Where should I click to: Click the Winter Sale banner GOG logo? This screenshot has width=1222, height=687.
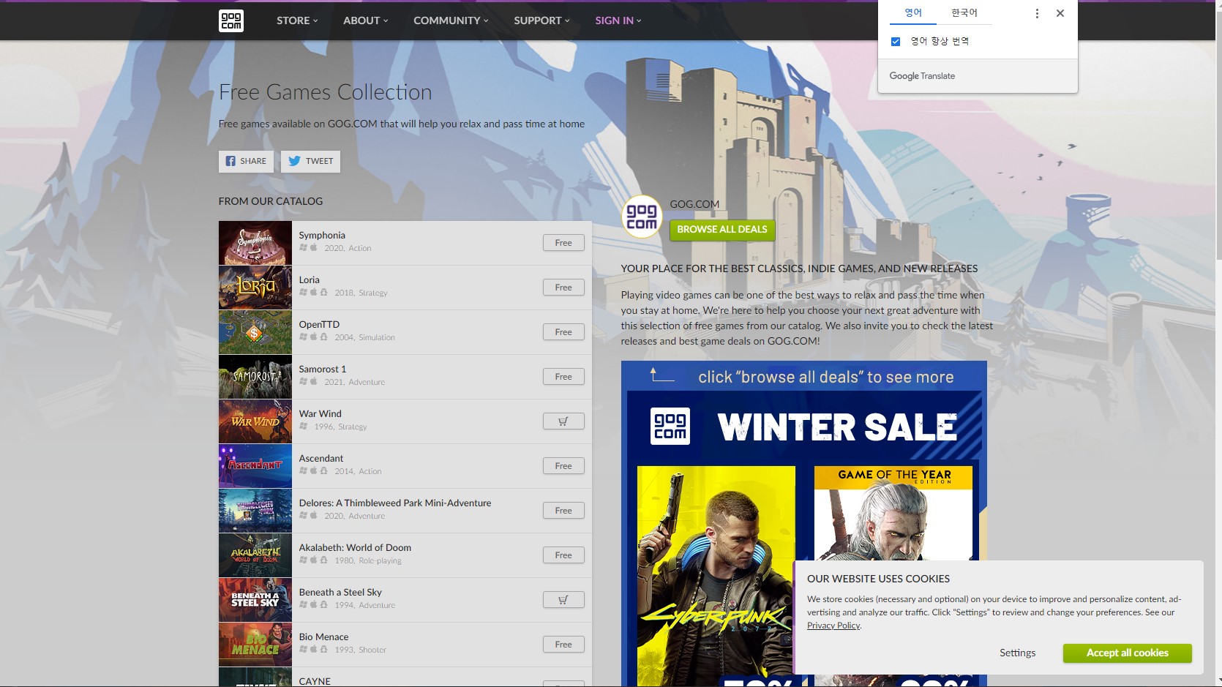tap(670, 427)
